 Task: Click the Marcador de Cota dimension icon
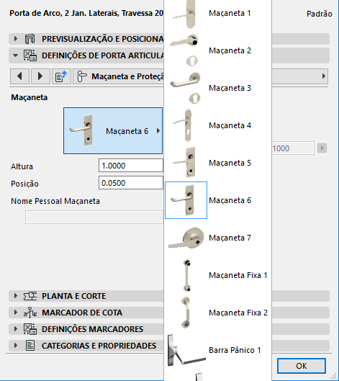(30, 313)
